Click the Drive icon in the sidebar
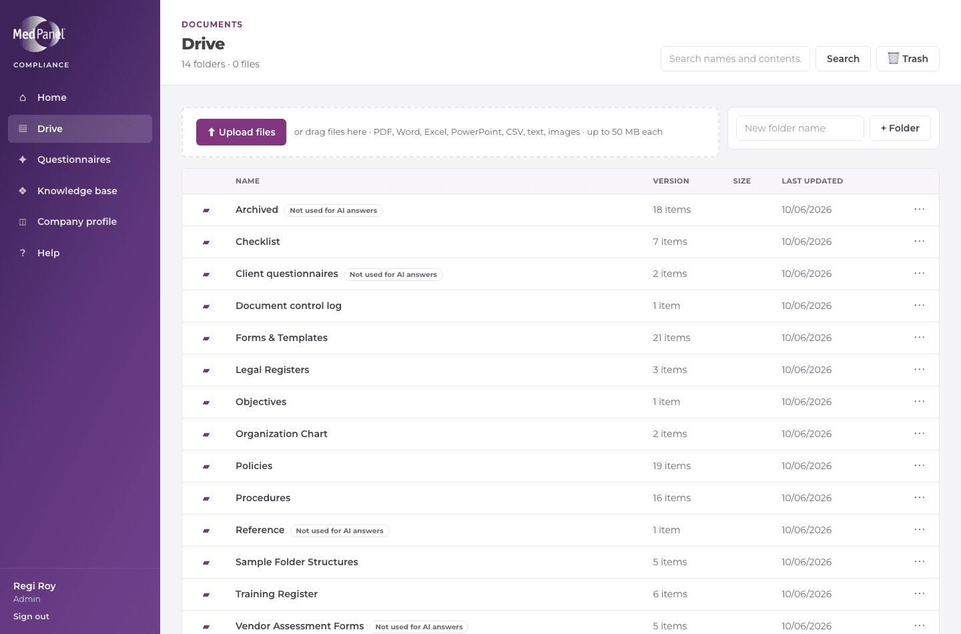This screenshot has height=634, width=961. tap(23, 129)
